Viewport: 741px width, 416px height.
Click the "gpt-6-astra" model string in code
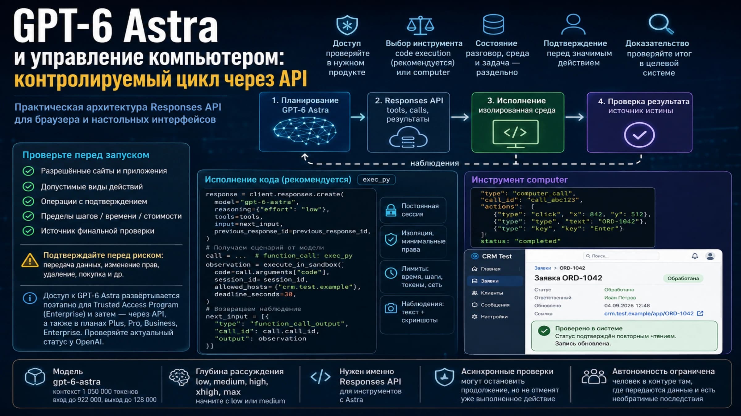click(268, 202)
